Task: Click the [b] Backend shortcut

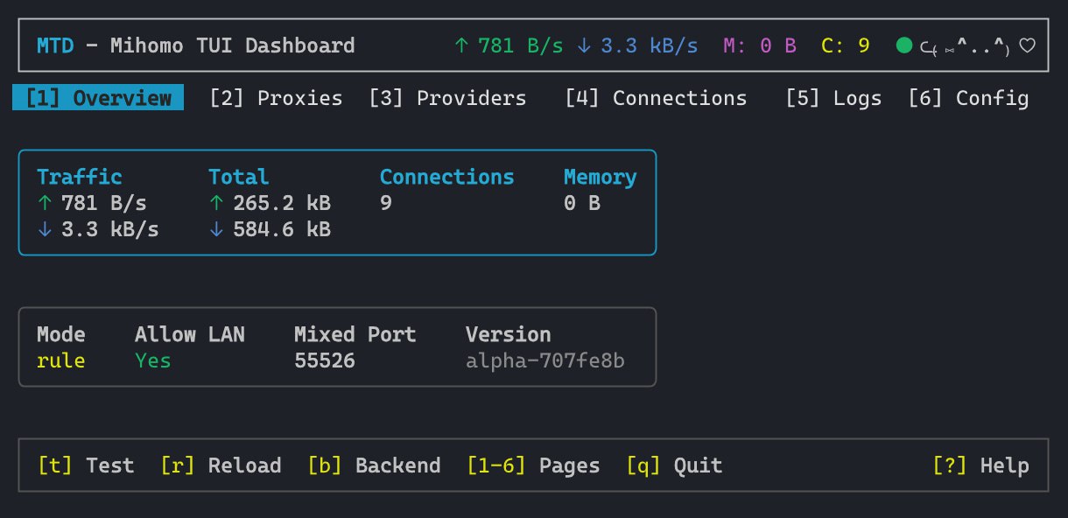Action: click(x=374, y=465)
